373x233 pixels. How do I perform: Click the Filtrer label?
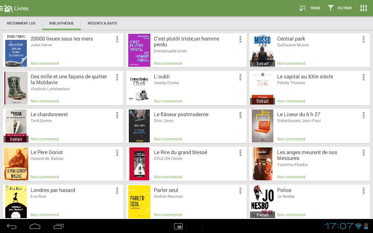click(x=345, y=8)
